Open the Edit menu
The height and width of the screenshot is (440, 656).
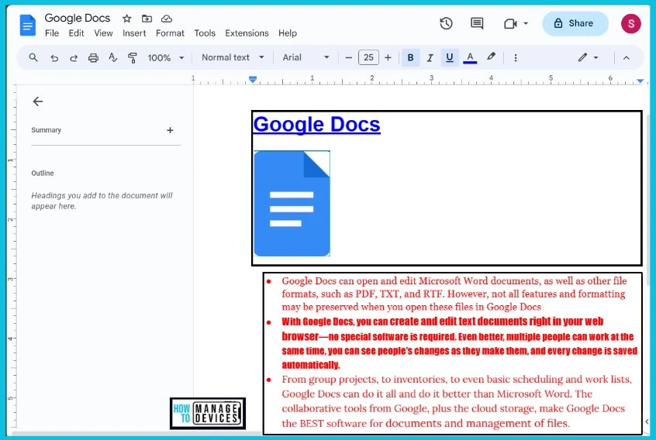click(76, 33)
